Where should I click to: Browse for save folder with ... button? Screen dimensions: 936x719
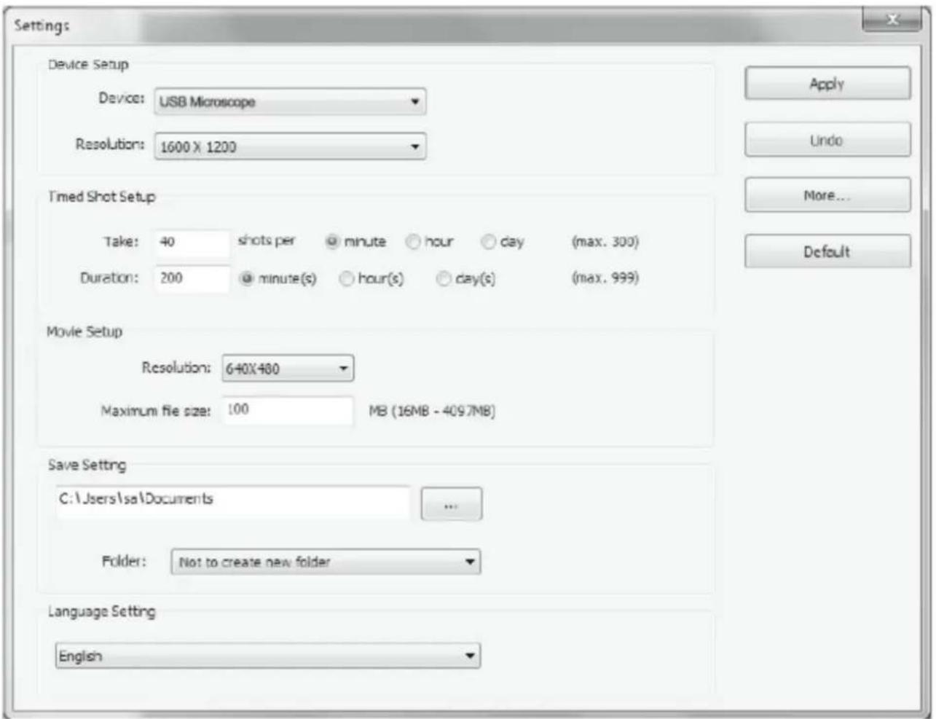[451, 504]
